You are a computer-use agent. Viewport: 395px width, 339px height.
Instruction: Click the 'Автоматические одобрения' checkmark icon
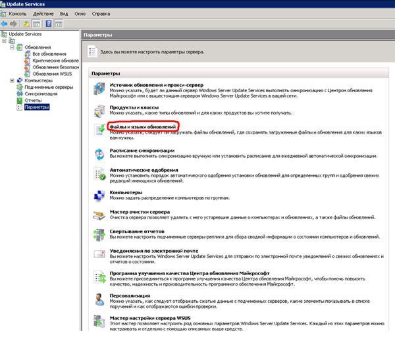click(x=99, y=174)
